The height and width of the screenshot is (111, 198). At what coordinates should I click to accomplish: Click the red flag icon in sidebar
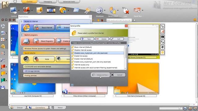coord(3,67)
